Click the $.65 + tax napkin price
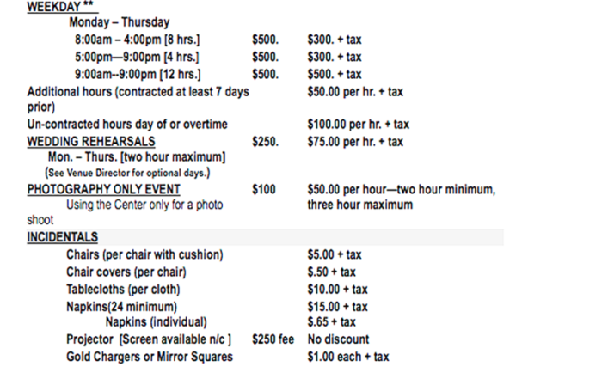This screenshot has width=602, height=379. (332, 322)
